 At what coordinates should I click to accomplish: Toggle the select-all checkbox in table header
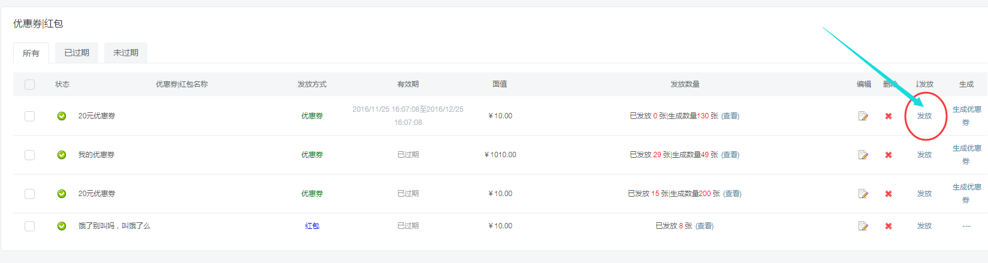[29, 84]
